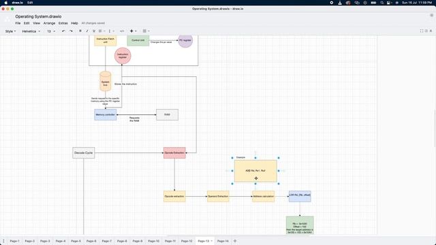Screen dimensions: 436x245
Task: Click the Operating System.drawio file title
Action: pyautogui.click(x=38, y=16)
